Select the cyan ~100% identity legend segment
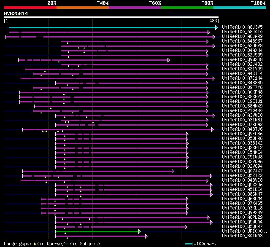The image size is (270, 247). click(240, 8)
